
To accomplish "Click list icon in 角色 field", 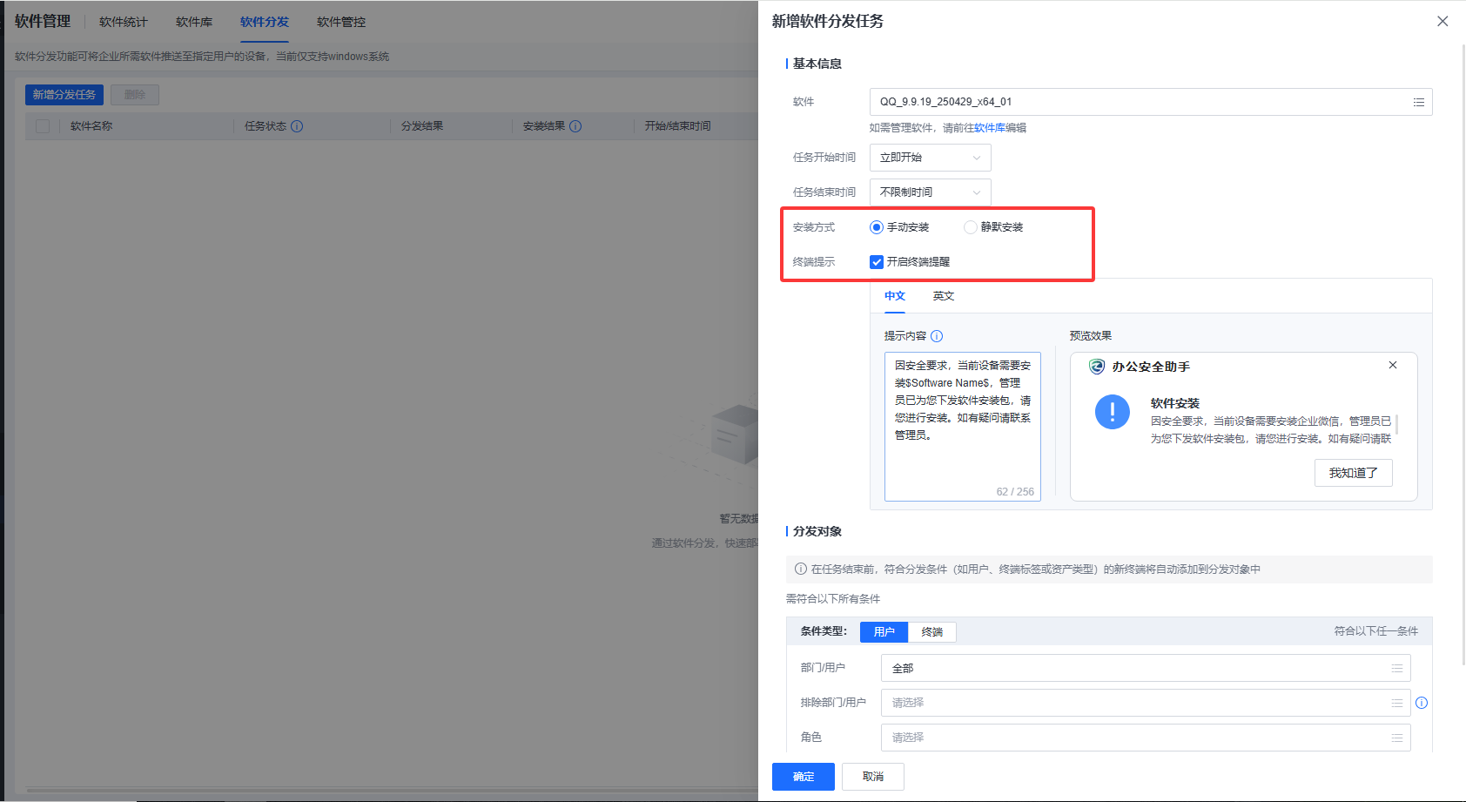I will pos(1396,738).
